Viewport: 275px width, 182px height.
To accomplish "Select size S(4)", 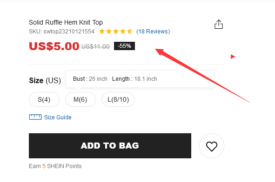I will coord(44,99).
